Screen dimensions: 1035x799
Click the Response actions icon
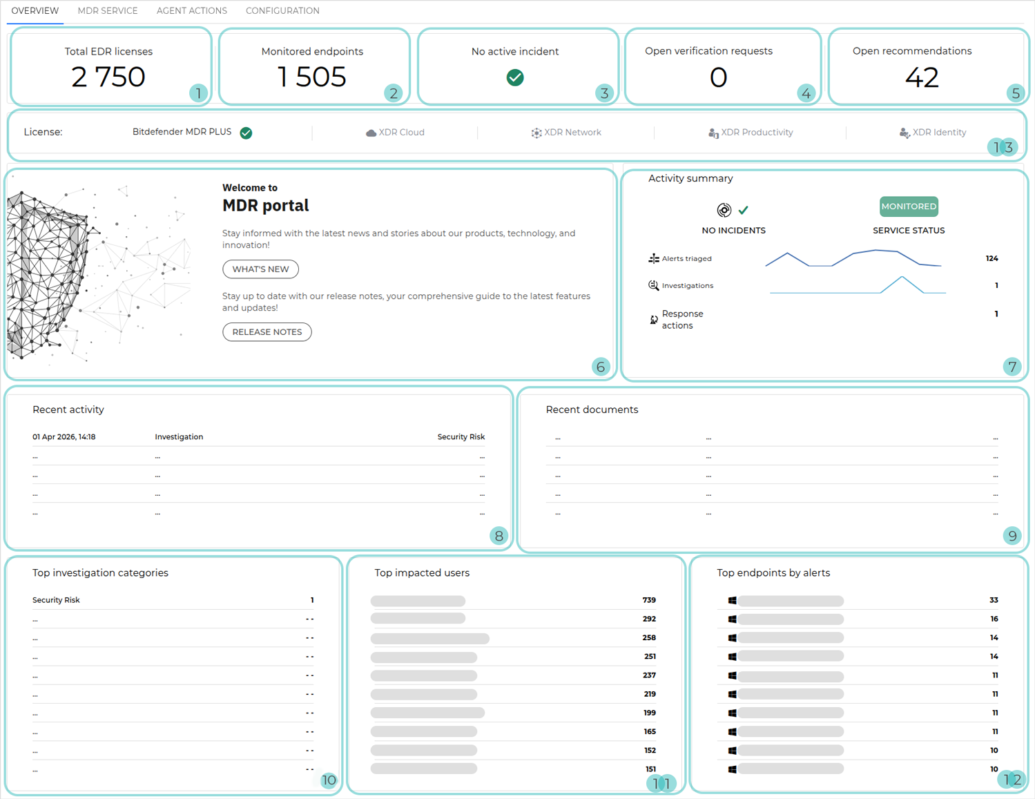tap(653, 320)
